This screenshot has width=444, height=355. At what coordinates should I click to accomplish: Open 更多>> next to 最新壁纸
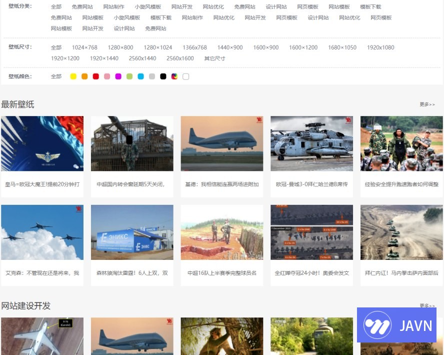click(x=427, y=104)
